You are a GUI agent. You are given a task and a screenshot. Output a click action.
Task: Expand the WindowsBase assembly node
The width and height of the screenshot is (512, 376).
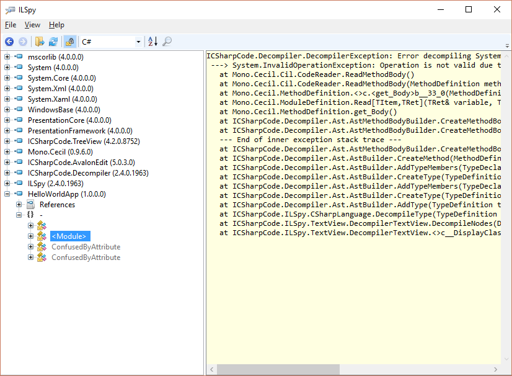point(7,110)
